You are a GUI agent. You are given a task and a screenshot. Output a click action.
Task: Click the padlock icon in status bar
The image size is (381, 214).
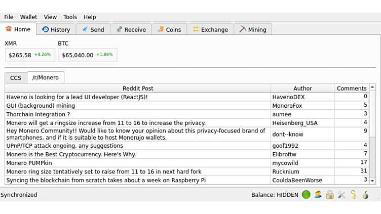(x=329, y=195)
